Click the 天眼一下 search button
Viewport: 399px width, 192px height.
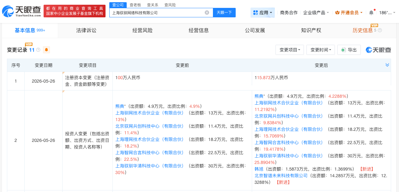[x=224, y=13]
